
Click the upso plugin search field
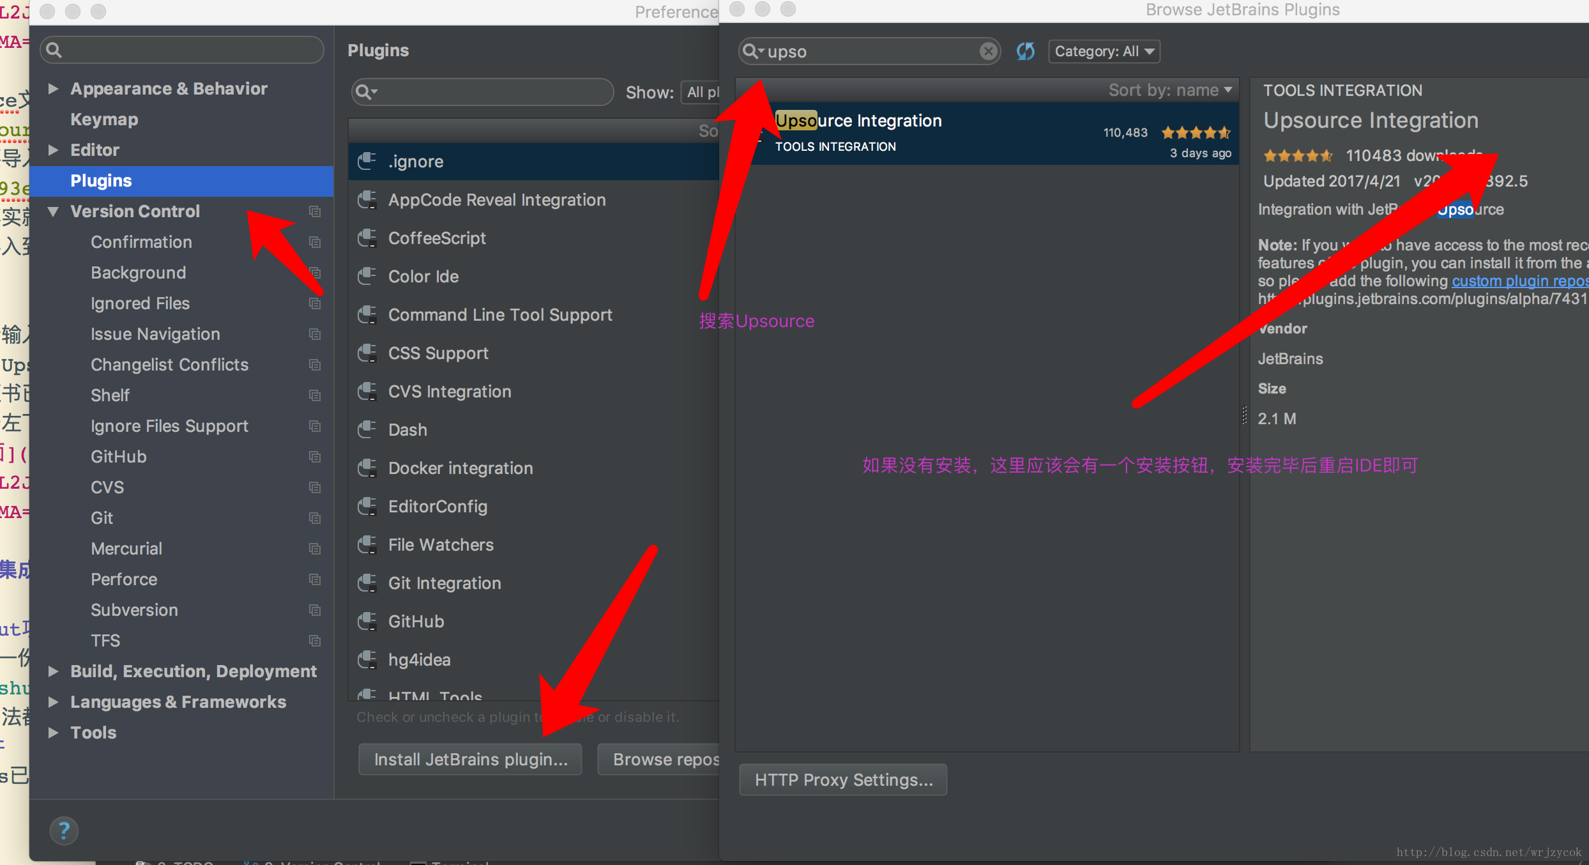point(870,51)
